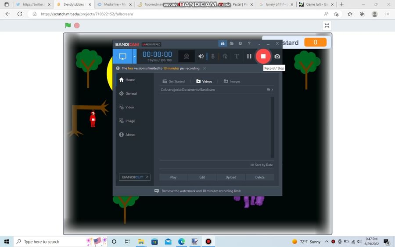Switch to the Get Started tab
The width and height of the screenshot is (395, 247).
click(173, 81)
